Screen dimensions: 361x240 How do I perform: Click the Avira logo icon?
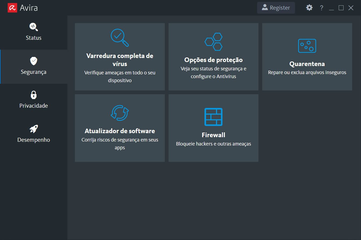click(x=12, y=8)
